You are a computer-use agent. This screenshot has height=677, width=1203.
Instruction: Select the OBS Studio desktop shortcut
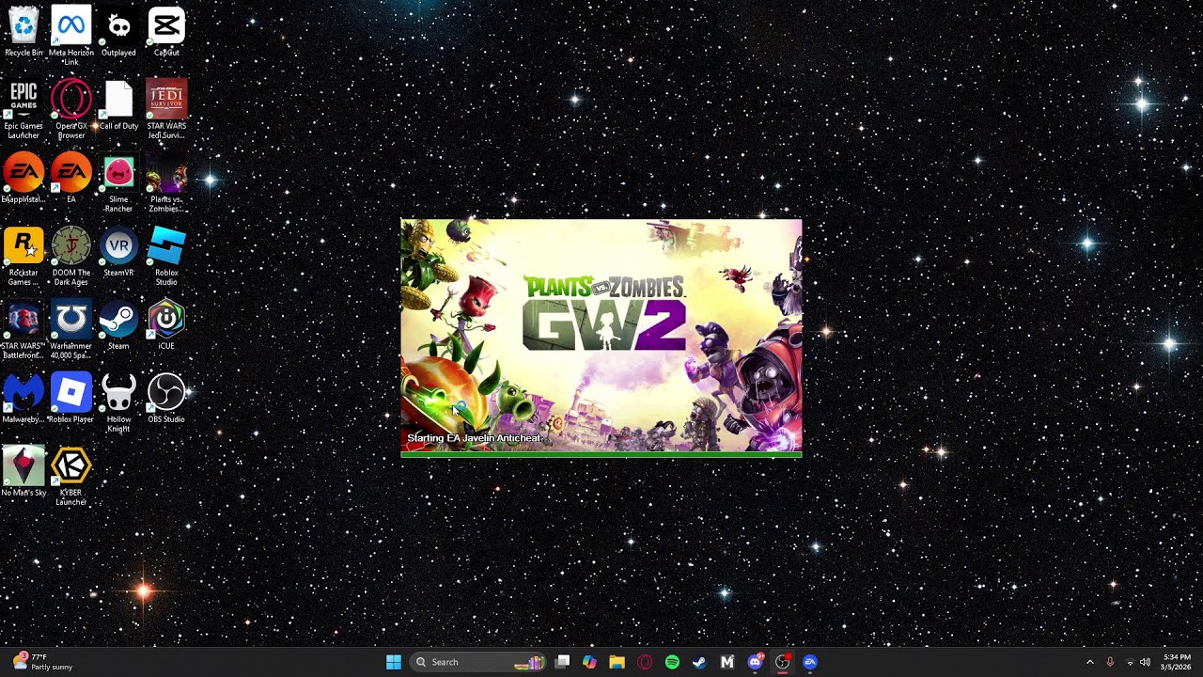tap(166, 399)
